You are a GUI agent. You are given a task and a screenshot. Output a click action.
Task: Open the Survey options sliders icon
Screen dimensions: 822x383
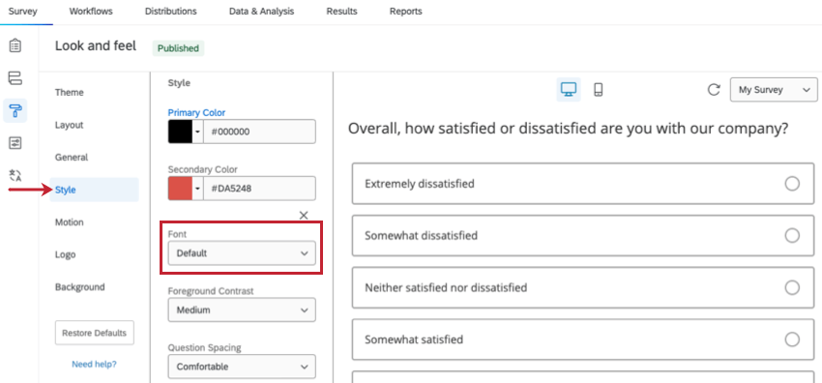(x=15, y=143)
